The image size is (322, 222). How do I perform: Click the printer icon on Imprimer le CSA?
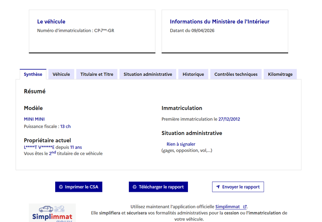click(61, 187)
